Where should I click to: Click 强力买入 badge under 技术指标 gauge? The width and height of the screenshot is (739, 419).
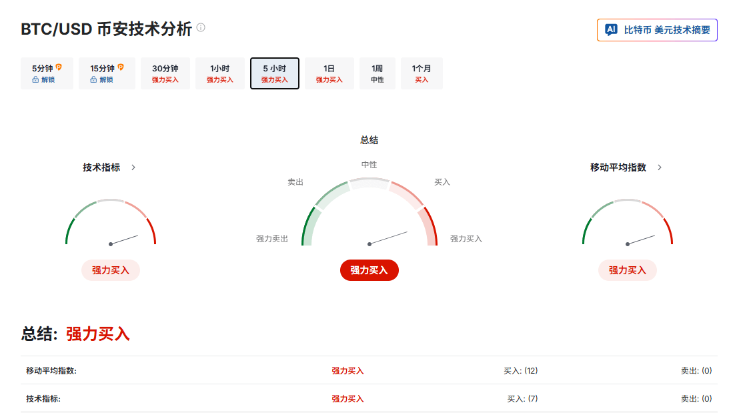pos(110,270)
